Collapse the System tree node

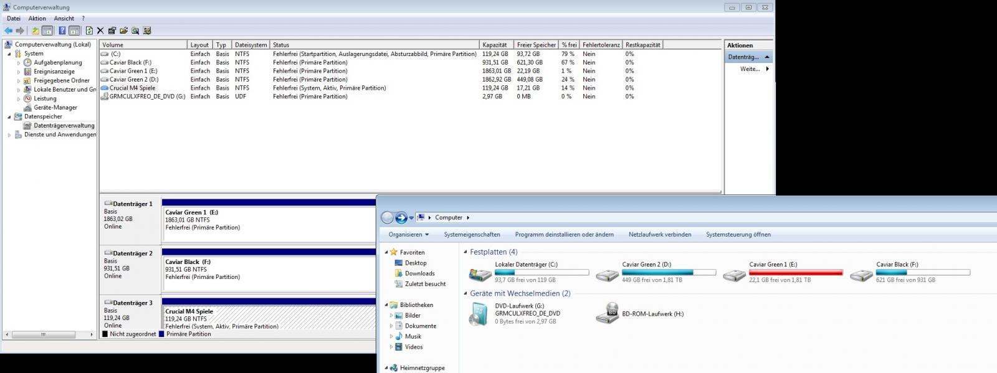point(9,54)
